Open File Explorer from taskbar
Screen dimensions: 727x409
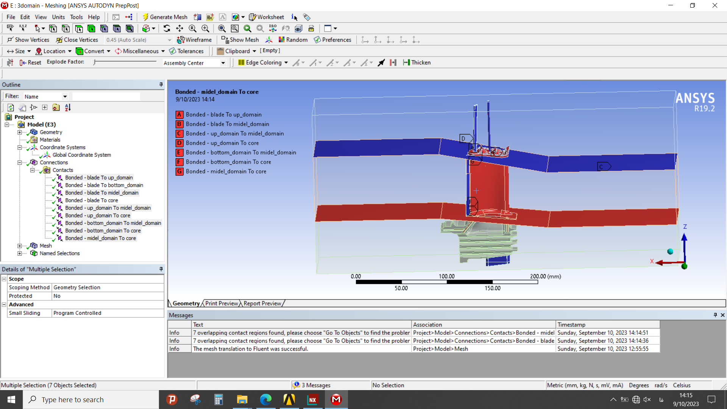(242, 400)
